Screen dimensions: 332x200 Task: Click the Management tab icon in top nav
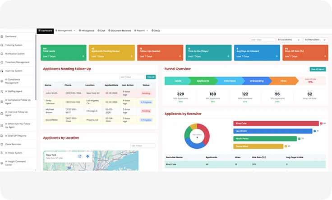[56, 31]
